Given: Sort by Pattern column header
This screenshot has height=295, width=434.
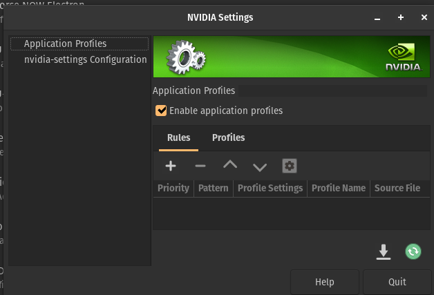Looking at the screenshot, I should pos(214,188).
